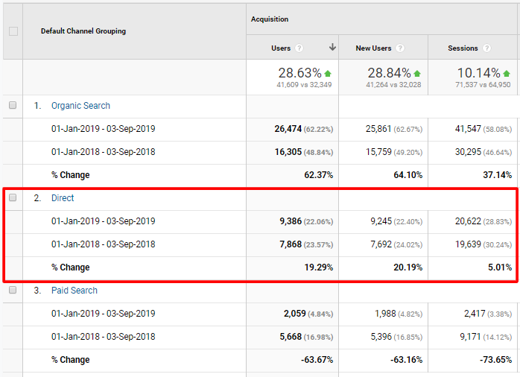The width and height of the screenshot is (520, 377).
Task: Sort by Sessions column header
Action: (x=463, y=48)
